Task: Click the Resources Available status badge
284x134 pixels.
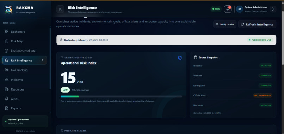Action: tap(266, 105)
